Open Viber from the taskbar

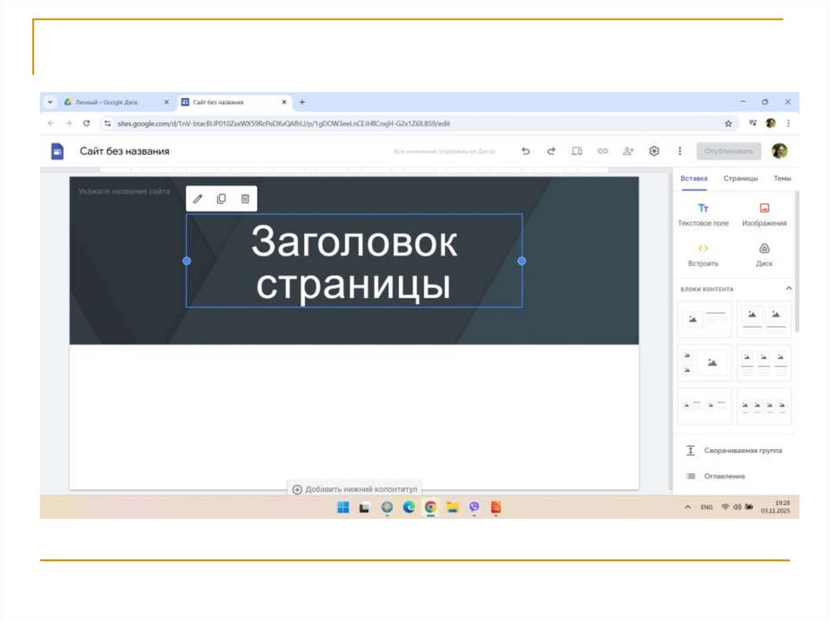click(473, 508)
